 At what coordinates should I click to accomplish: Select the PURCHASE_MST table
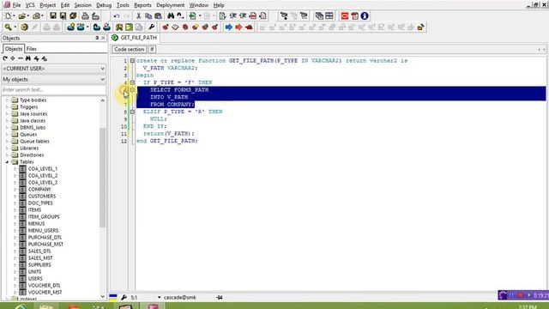tap(45, 244)
